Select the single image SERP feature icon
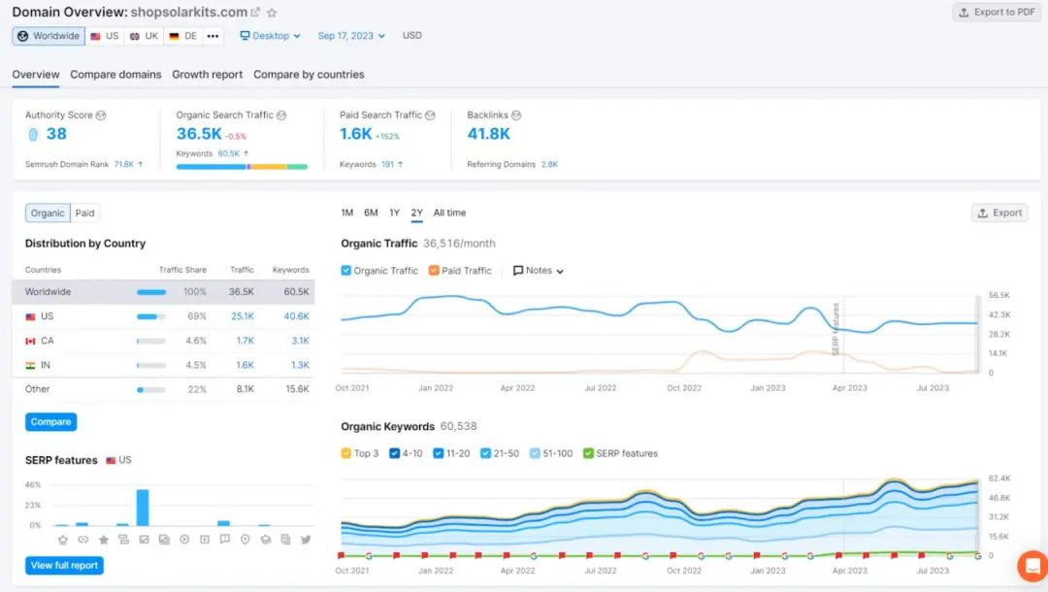1048x592 pixels. click(x=144, y=540)
